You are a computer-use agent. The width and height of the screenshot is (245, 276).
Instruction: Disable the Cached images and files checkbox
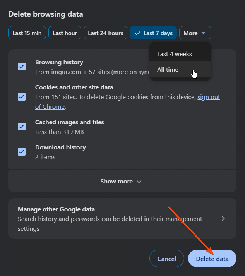[22, 127]
